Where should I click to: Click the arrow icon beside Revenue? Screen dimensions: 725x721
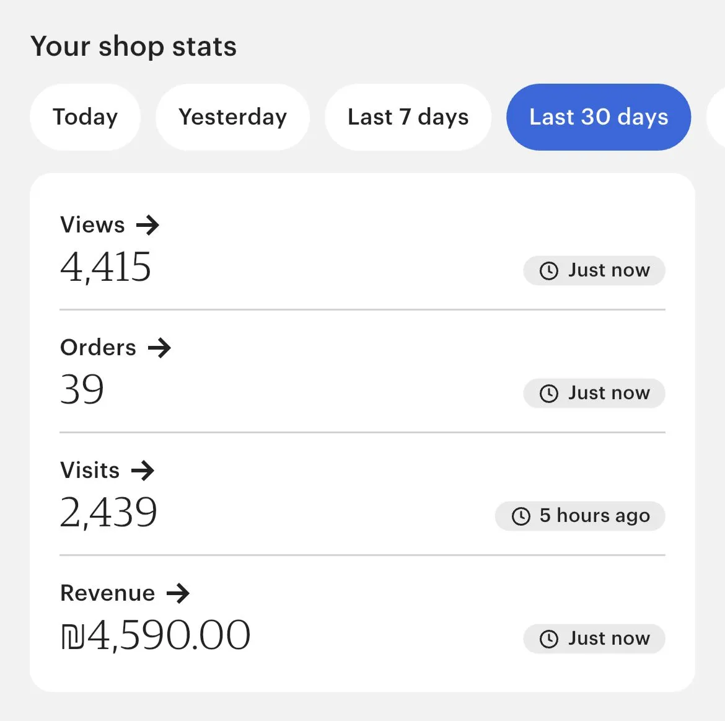point(178,593)
